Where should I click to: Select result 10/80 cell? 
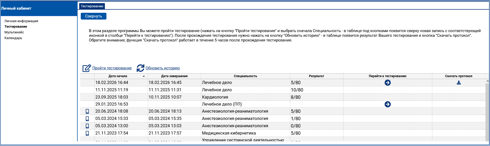pos(316,90)
